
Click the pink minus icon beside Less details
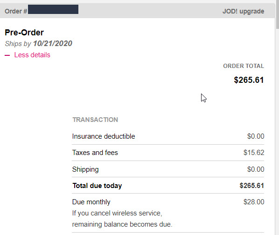tap(7, 55)
